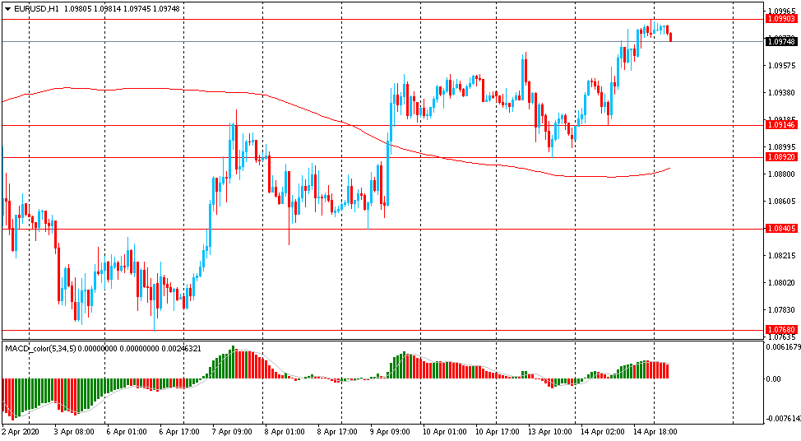
Task: Click the 13 Apr 10:00 time label
Action: (x=549, y=432)
